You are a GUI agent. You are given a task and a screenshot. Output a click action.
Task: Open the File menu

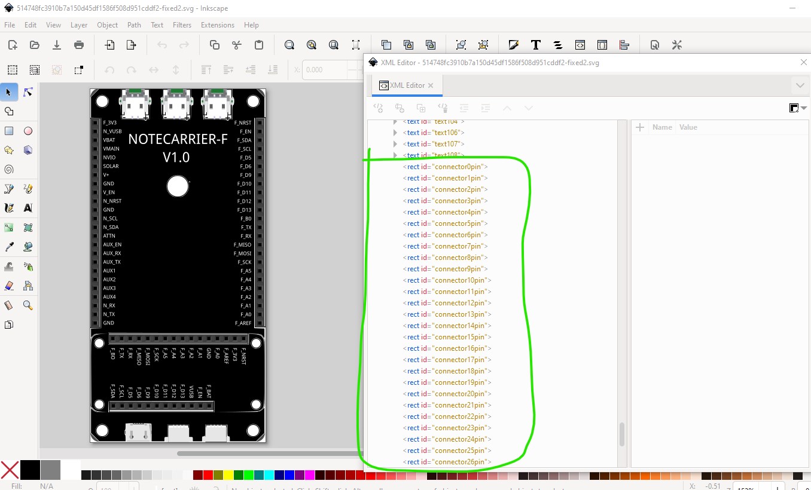tap(10, 25)
